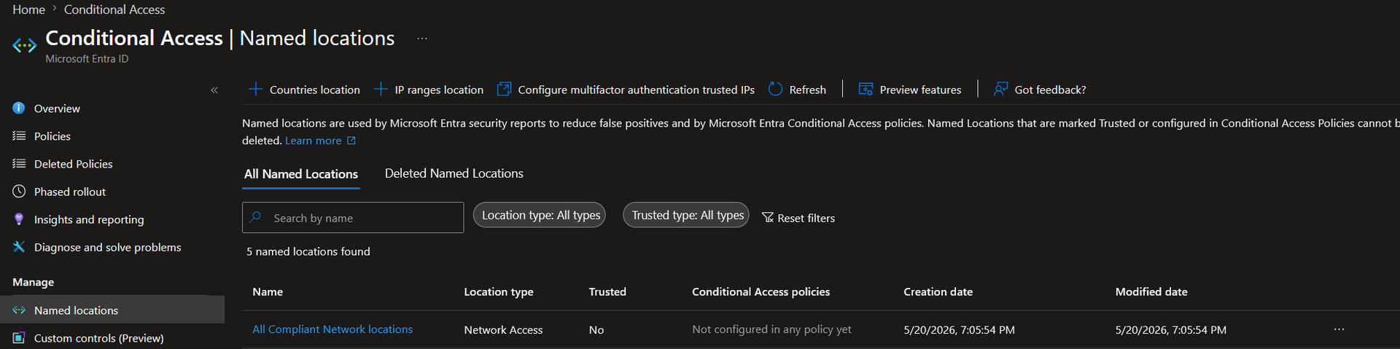Screen dimensions: 1400x349
Task: Add an IP ranges location
Action: (439, 90)
